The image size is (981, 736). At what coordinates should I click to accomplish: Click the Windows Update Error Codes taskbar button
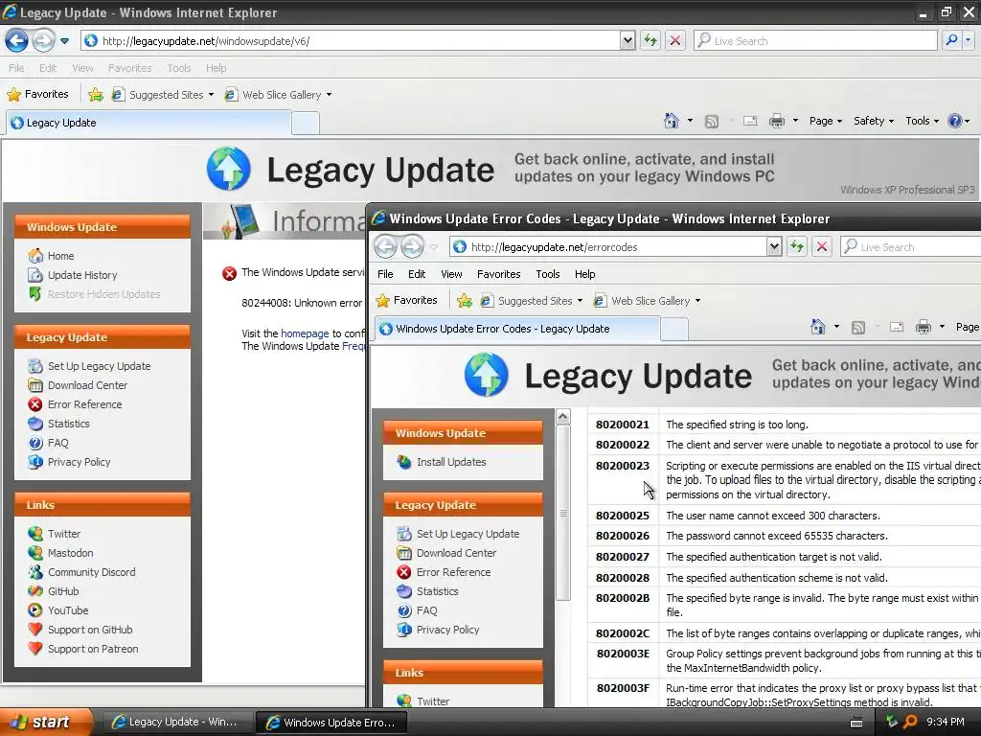331,722
